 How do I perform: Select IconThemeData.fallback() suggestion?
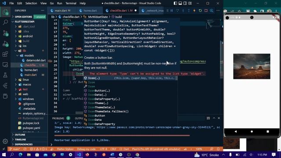tap(130, 111)
